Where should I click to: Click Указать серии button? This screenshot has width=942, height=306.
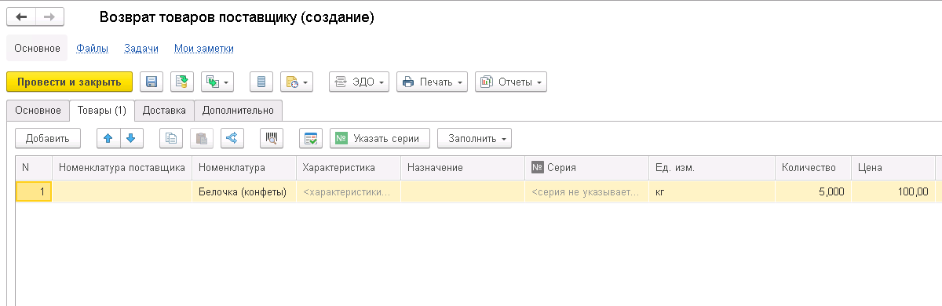tap(380, 138)
